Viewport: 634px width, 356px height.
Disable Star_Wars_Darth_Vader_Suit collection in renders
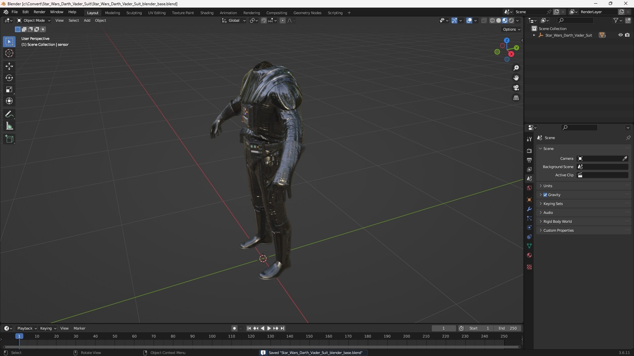(627, 35)
